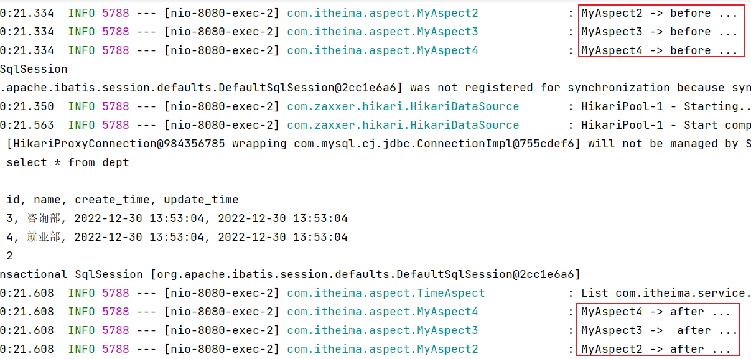Click the "MyAspect2 -> after ..." log message
The width and height of the screenshot is (751, 359).
(x=656, y=349)
